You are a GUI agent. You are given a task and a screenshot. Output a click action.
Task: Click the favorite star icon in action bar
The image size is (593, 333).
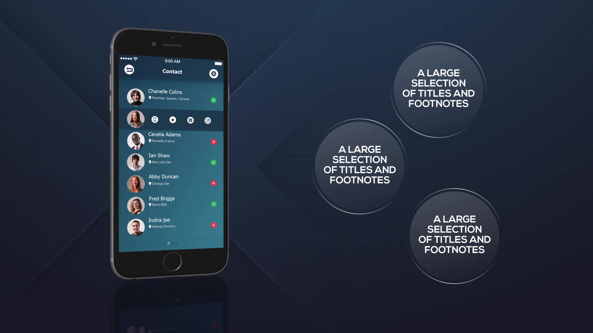click(173, 120)
